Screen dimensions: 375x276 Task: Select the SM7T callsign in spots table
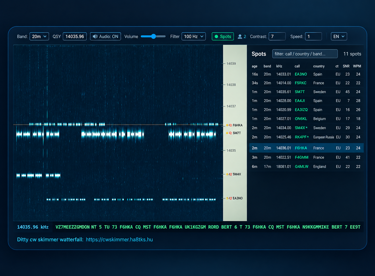(300, 92)
